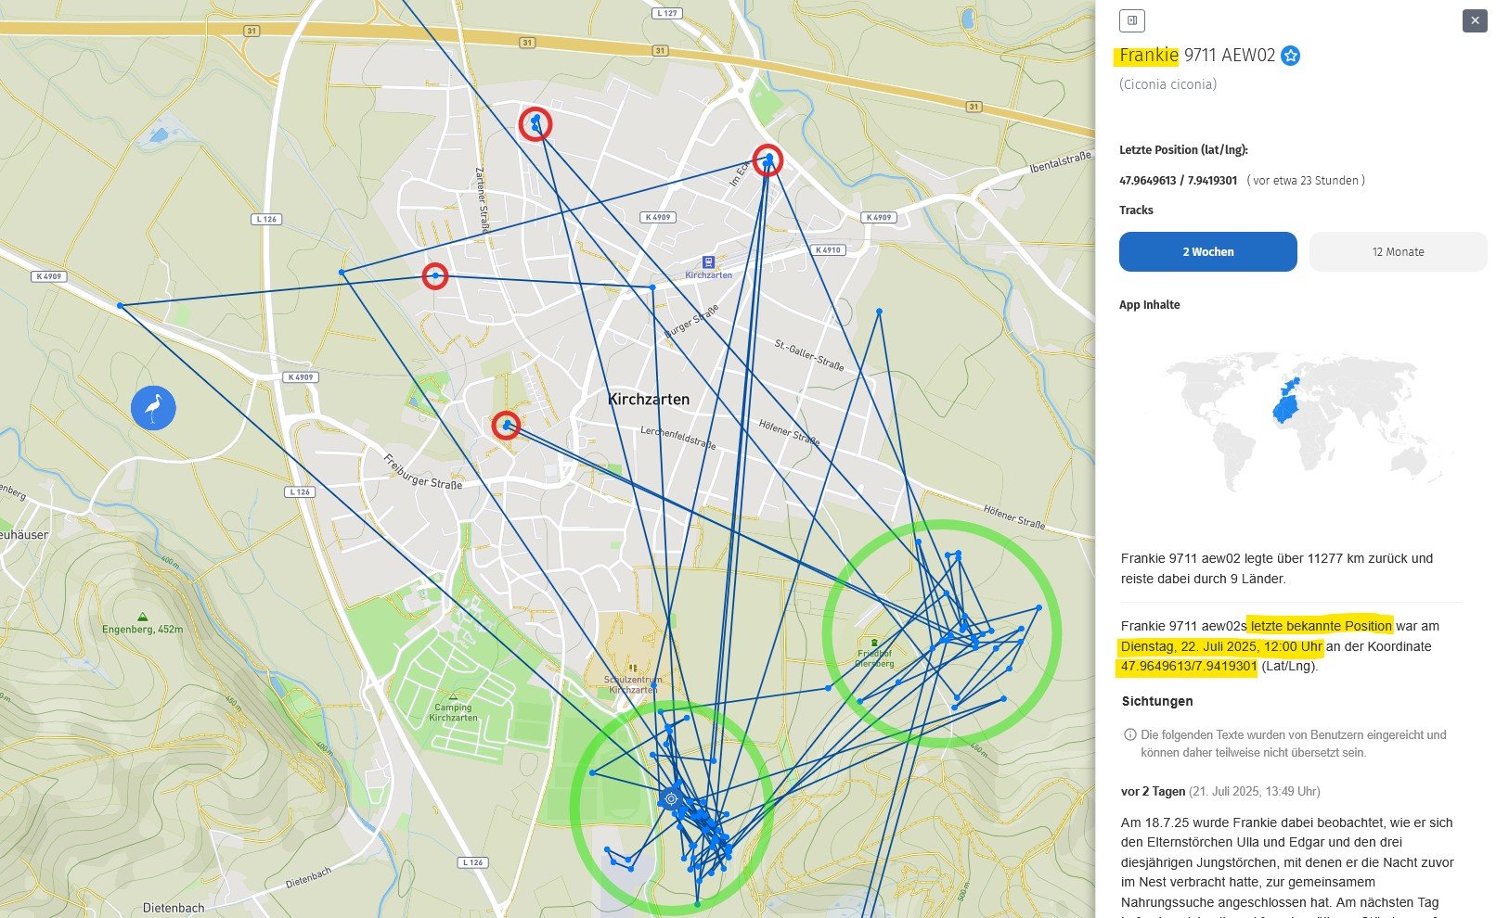This screenshot has width=1496, height=918.
Task: Click the red-circled track point near In Eck street
Action: pyautogui.click(x=767, y=160)
